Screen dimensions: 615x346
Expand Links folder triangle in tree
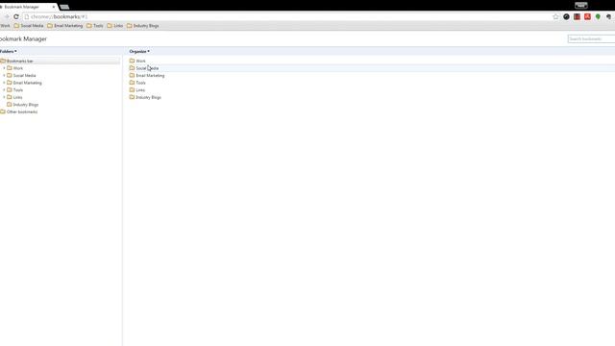pos(4,97)
